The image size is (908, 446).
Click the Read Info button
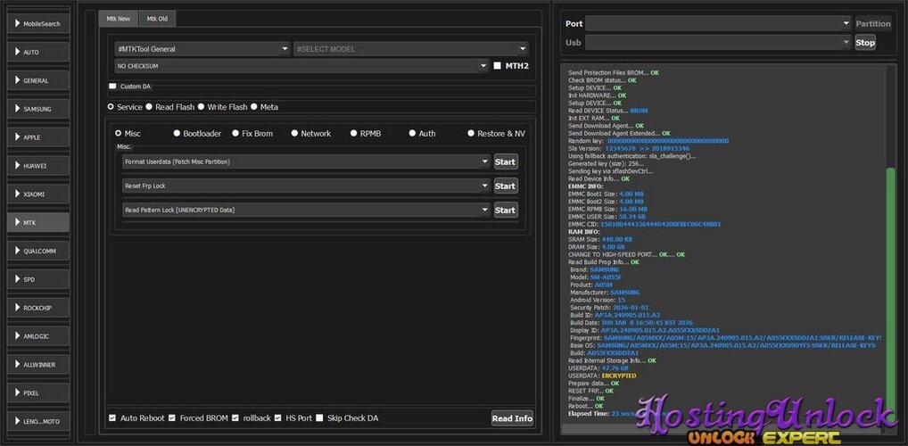pos(512,418)
